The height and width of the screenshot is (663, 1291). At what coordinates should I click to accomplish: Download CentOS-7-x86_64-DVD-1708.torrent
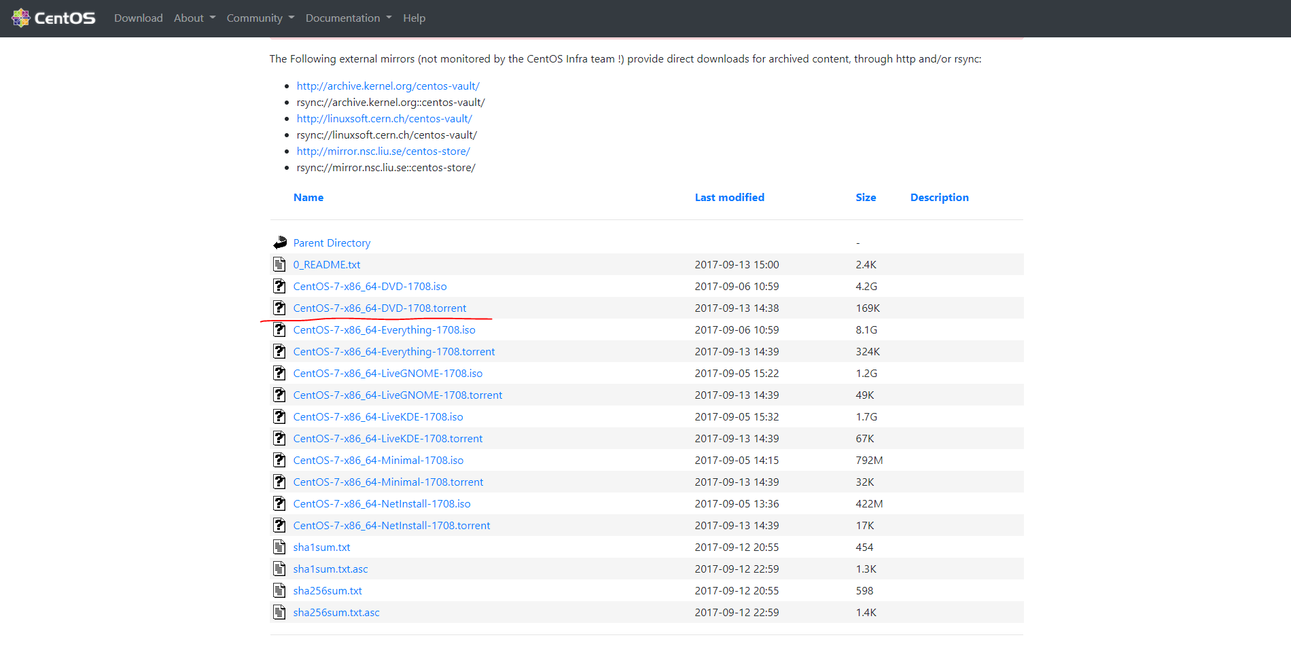pos(380,308)
